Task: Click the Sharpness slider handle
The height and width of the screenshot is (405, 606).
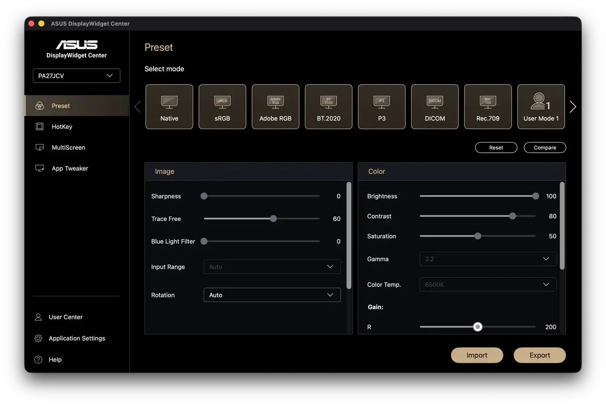Action: 204,196
